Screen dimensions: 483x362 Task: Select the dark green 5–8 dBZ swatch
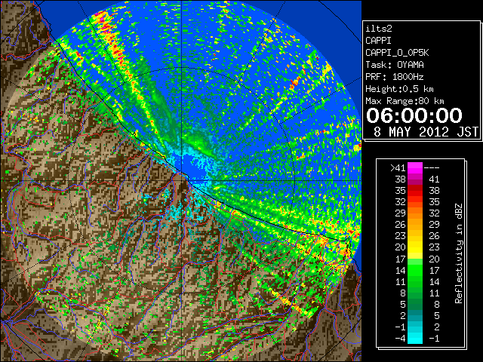(415, 304)
